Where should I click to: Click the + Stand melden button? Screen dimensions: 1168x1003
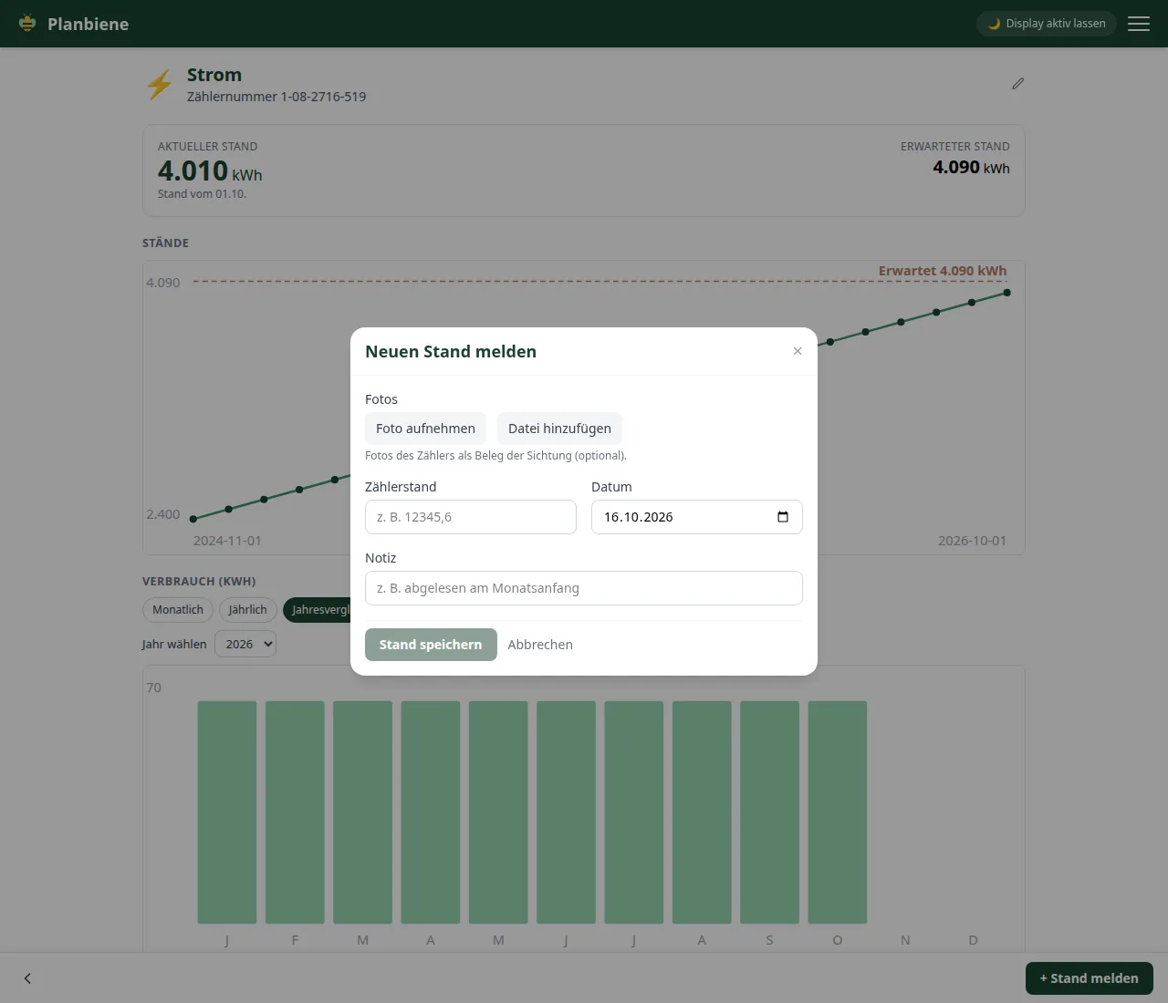point(1090,978)
